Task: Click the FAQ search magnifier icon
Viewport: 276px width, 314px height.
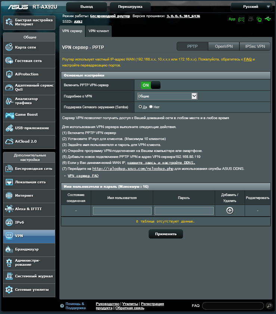Action: click(269, 305)
